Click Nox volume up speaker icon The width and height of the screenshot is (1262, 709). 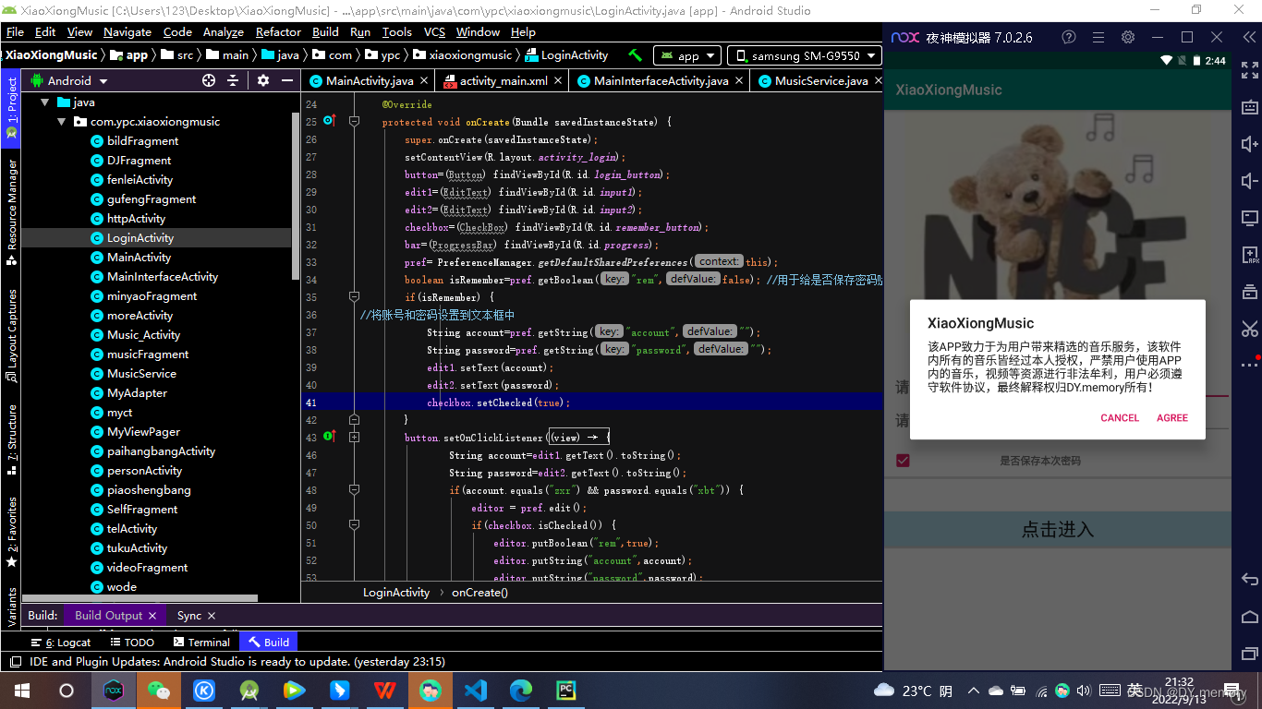point(1249,144)
